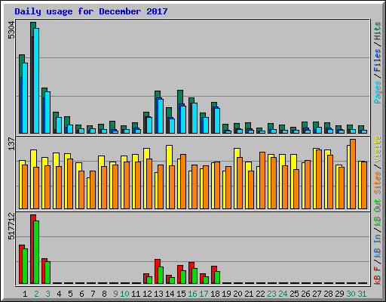Click day label "6" on the x-axis
This screenshot has height=302, width=386.
coord(81,294)
